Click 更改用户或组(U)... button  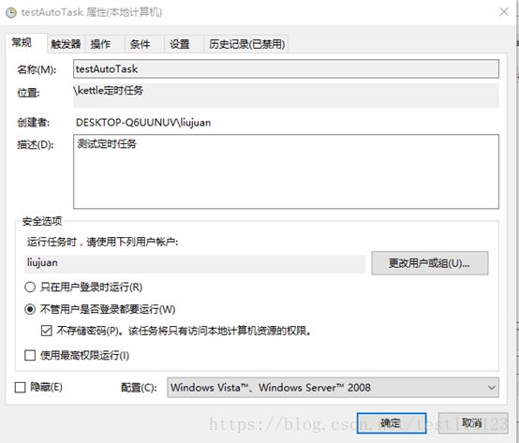(x=430, y=263)
